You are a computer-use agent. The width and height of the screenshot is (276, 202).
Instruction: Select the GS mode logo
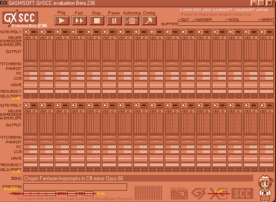pos(199,193)
